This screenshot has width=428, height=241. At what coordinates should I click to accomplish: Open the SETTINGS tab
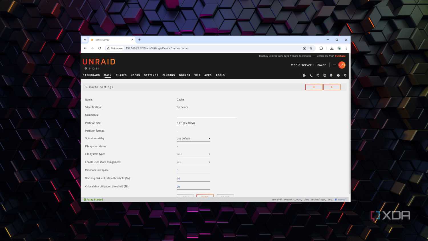tap(151, 75)
